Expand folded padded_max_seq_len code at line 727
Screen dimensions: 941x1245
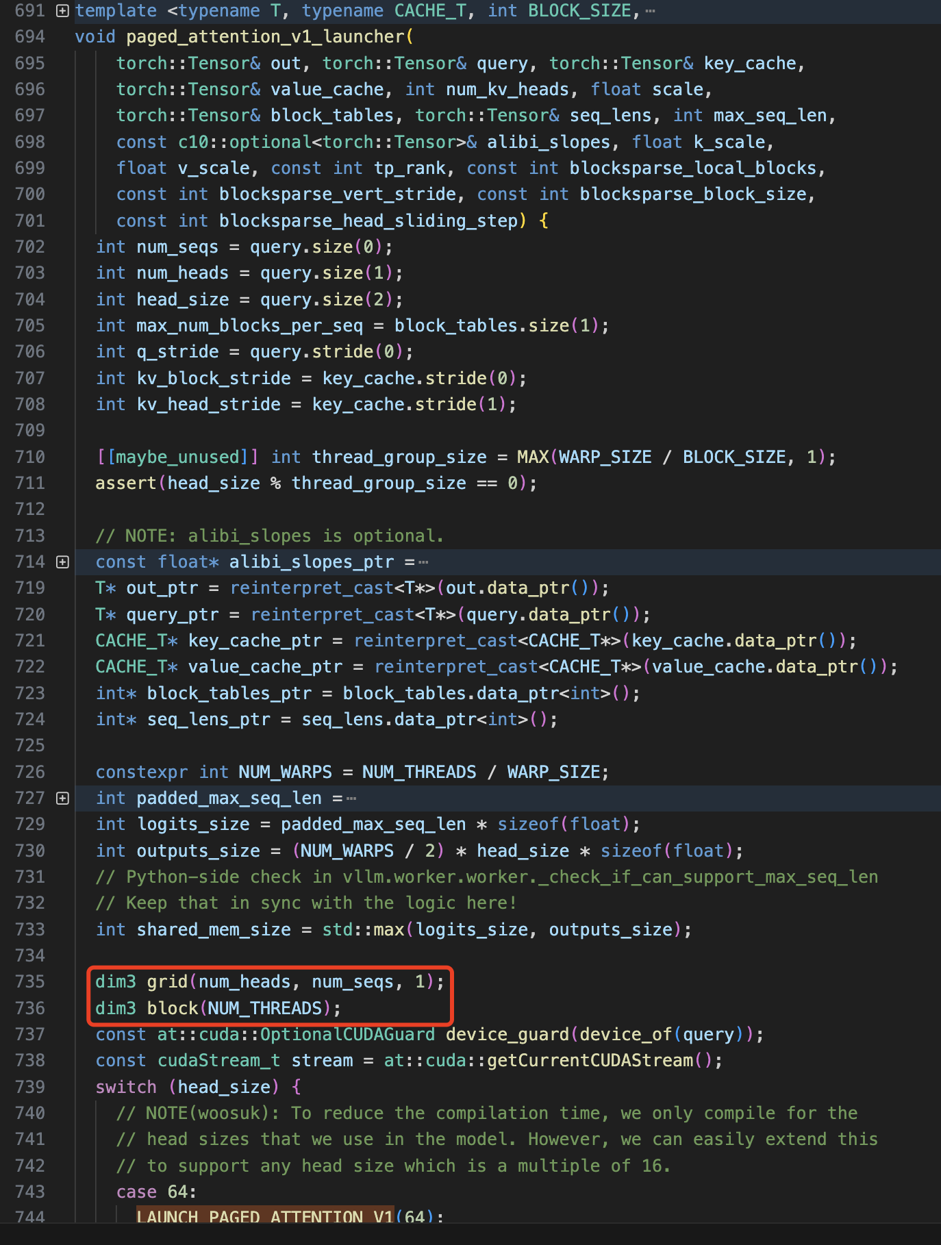(62, 798)
